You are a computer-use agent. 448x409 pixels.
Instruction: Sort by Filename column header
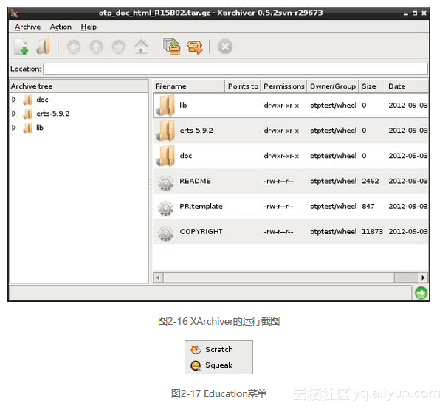[x=189, y=86]
